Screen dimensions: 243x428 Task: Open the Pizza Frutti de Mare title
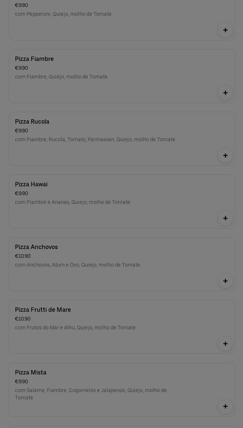pyautogui.click(x=43, y=310)
